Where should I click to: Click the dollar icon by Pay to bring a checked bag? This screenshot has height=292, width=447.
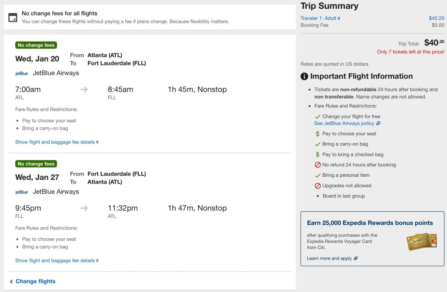pos(318,155)
